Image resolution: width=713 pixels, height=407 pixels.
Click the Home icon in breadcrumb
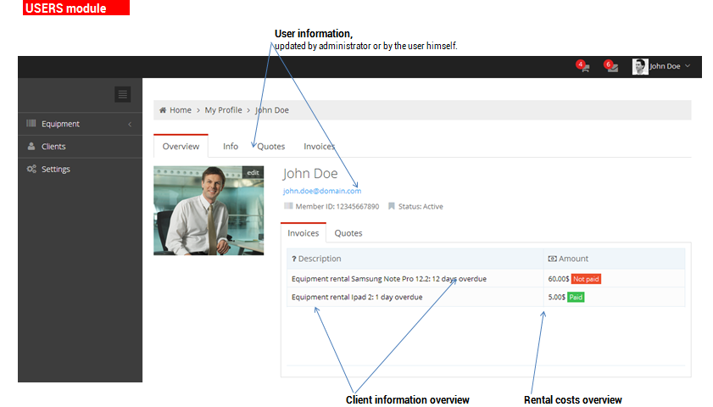pos(163,110)
